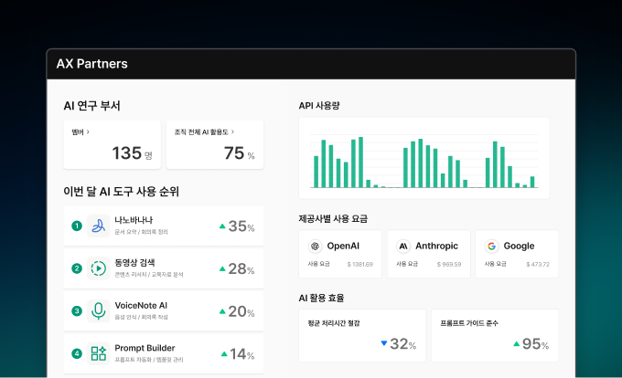Expand the 조직 전체 AI 활용도 chevron

[233, 131]
